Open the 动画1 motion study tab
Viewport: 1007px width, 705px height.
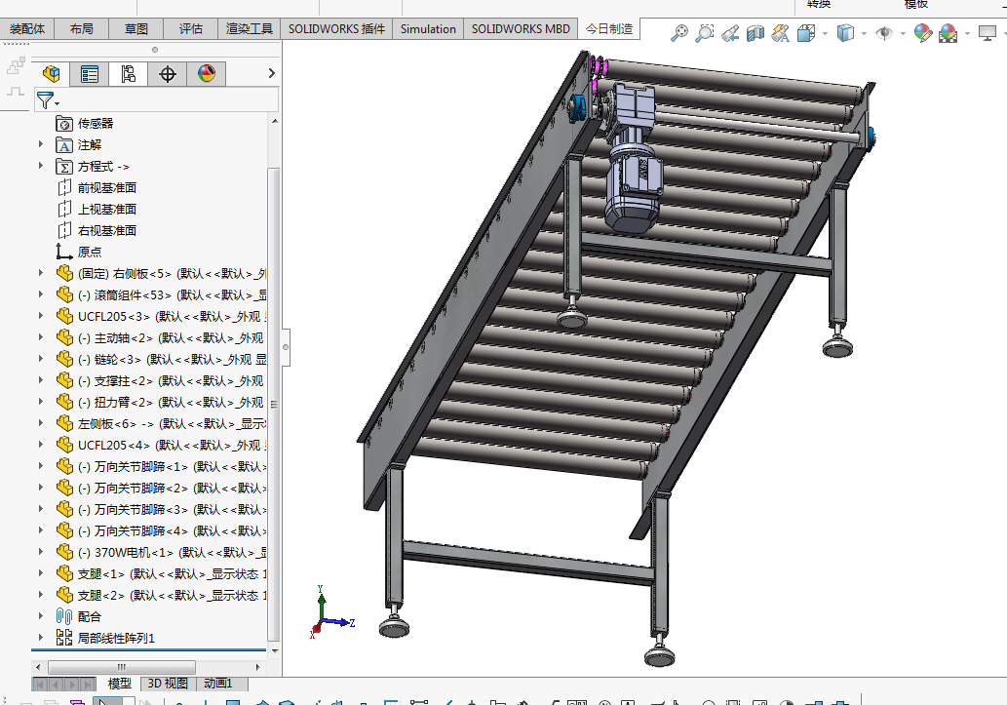[x=217, y=684]
